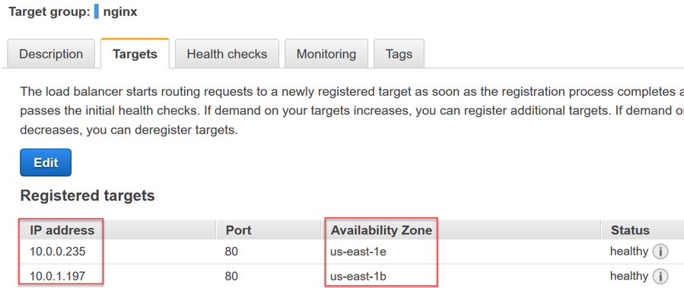Viewport: 684px width, 288px height.
Task: Click the us-east-1b availability zone cell
Action: (358, 276)
